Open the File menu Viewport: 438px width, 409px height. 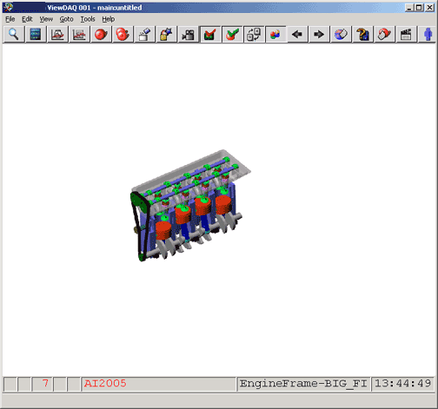coord(10,19)
